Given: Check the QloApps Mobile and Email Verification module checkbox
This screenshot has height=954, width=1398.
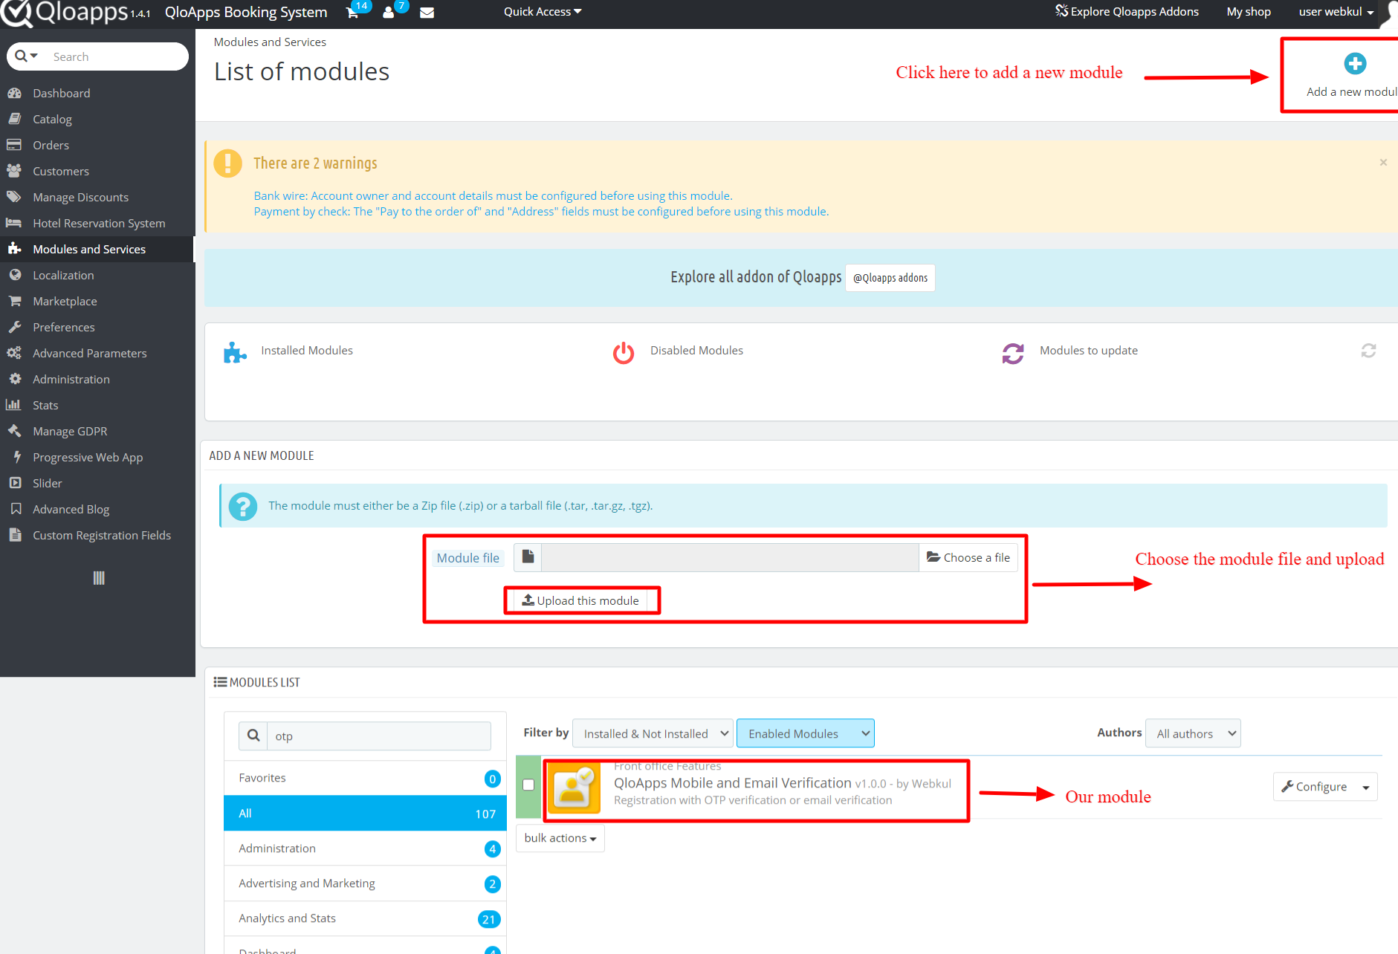Looking at the screenshot, I should (528, 785).
